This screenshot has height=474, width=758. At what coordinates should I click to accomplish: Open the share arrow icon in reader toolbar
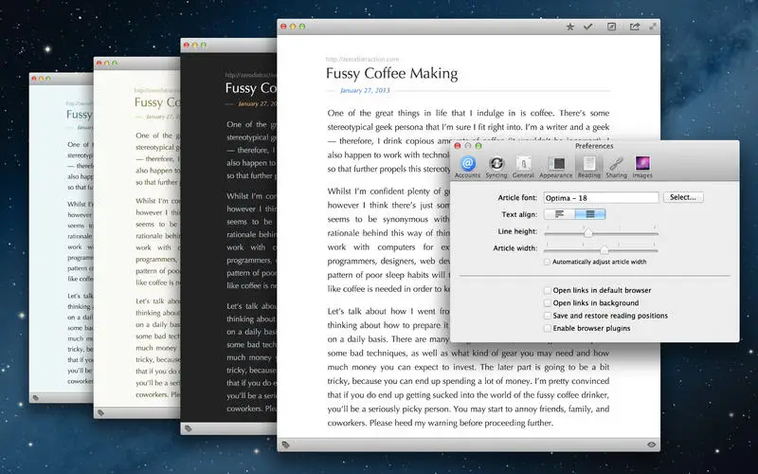click(x=634, y=27)
